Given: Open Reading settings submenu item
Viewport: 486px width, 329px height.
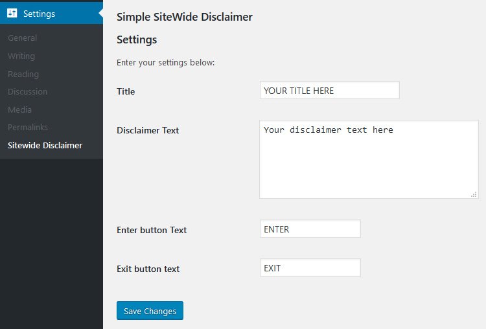Looking at the screenshot, I should pos(23,74).
